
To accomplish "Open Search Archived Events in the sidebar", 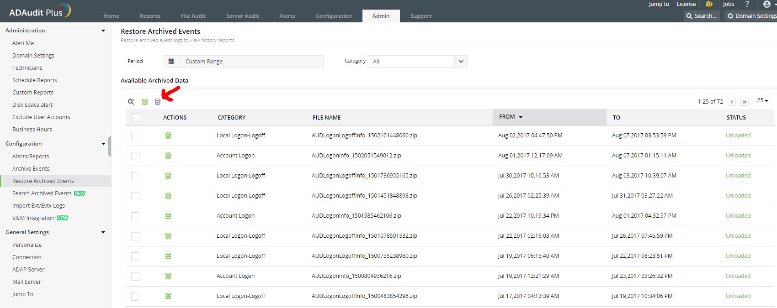I will [42, 193].
